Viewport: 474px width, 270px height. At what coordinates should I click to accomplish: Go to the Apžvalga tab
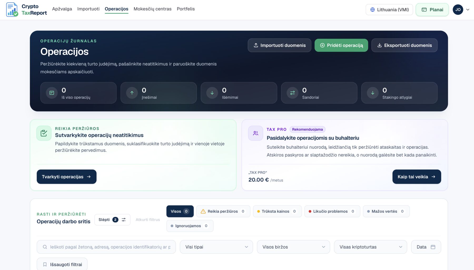coord(62,9)
